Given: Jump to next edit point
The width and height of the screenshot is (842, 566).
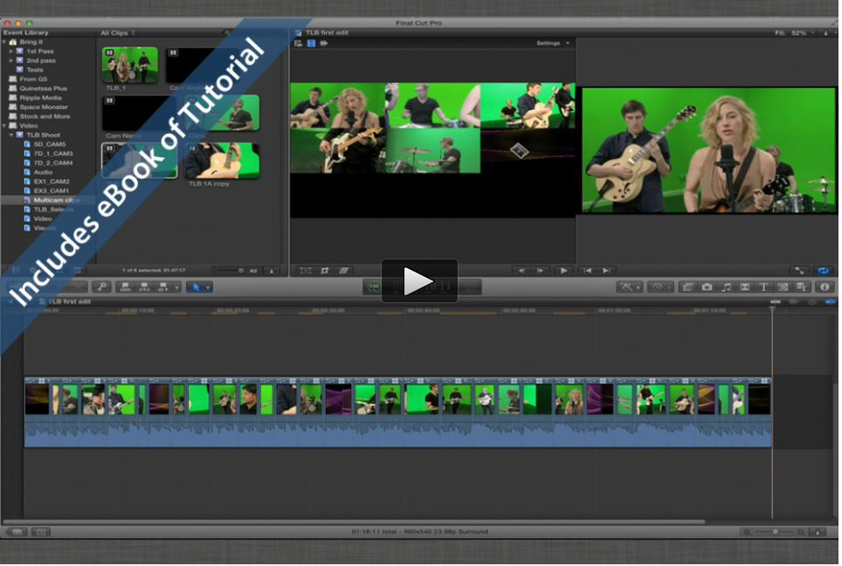Looking at the screenshot, I should [x=606, y=271].
